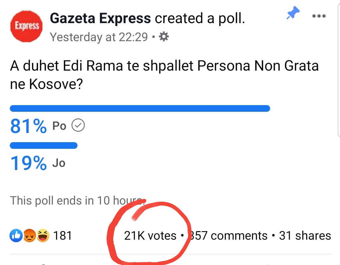Select the Po checkmark circle
340x265 pixels.
pyautogui.click(x=78, y=125)
